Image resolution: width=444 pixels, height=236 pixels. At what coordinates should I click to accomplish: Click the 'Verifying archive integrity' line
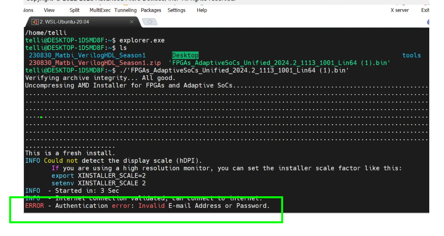[x=100, y=78]
